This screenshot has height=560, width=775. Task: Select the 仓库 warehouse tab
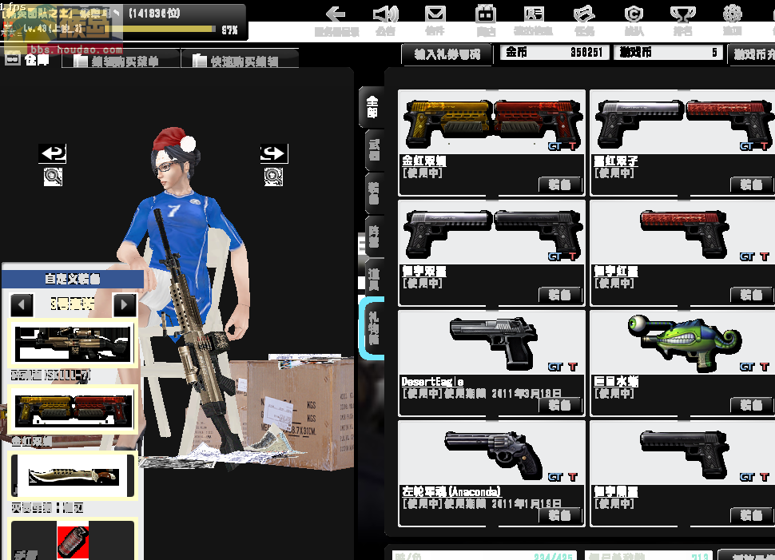point(29,59)
